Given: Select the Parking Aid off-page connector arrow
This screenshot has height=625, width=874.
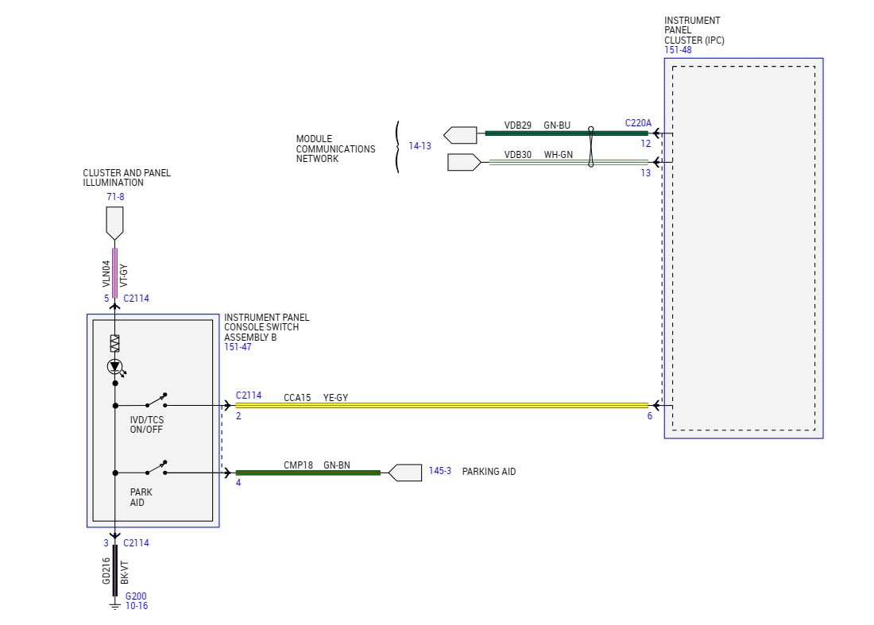Looking at the screenshot, I should pos(405,473).
